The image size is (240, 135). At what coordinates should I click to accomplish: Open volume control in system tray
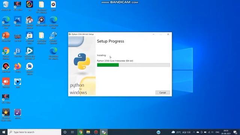tap(213, 132)
